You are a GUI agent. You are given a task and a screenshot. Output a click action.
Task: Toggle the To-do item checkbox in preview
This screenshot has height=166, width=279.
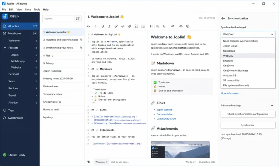[155, 82]
